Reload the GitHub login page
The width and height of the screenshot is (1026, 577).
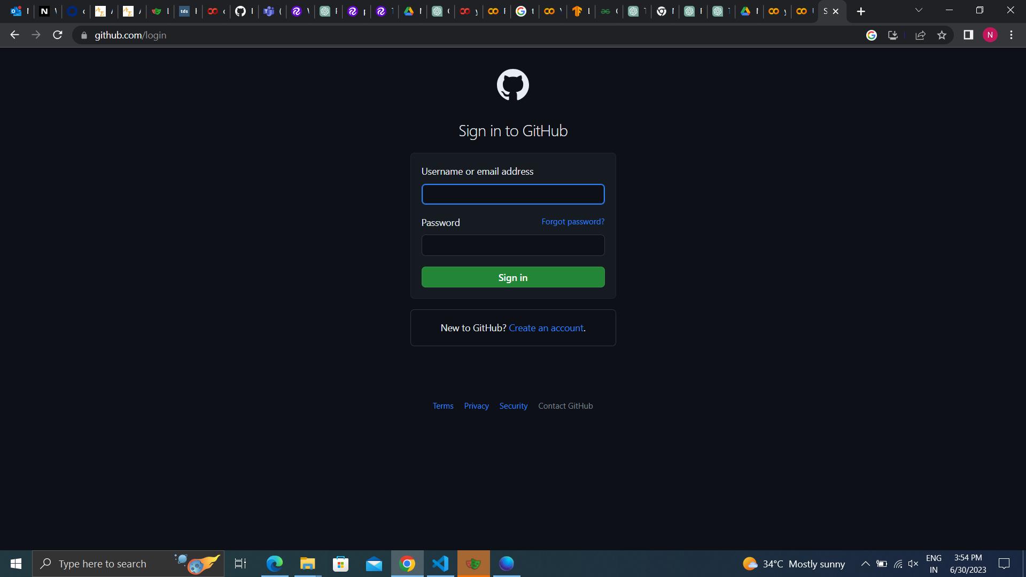click(x=58, y=35)
